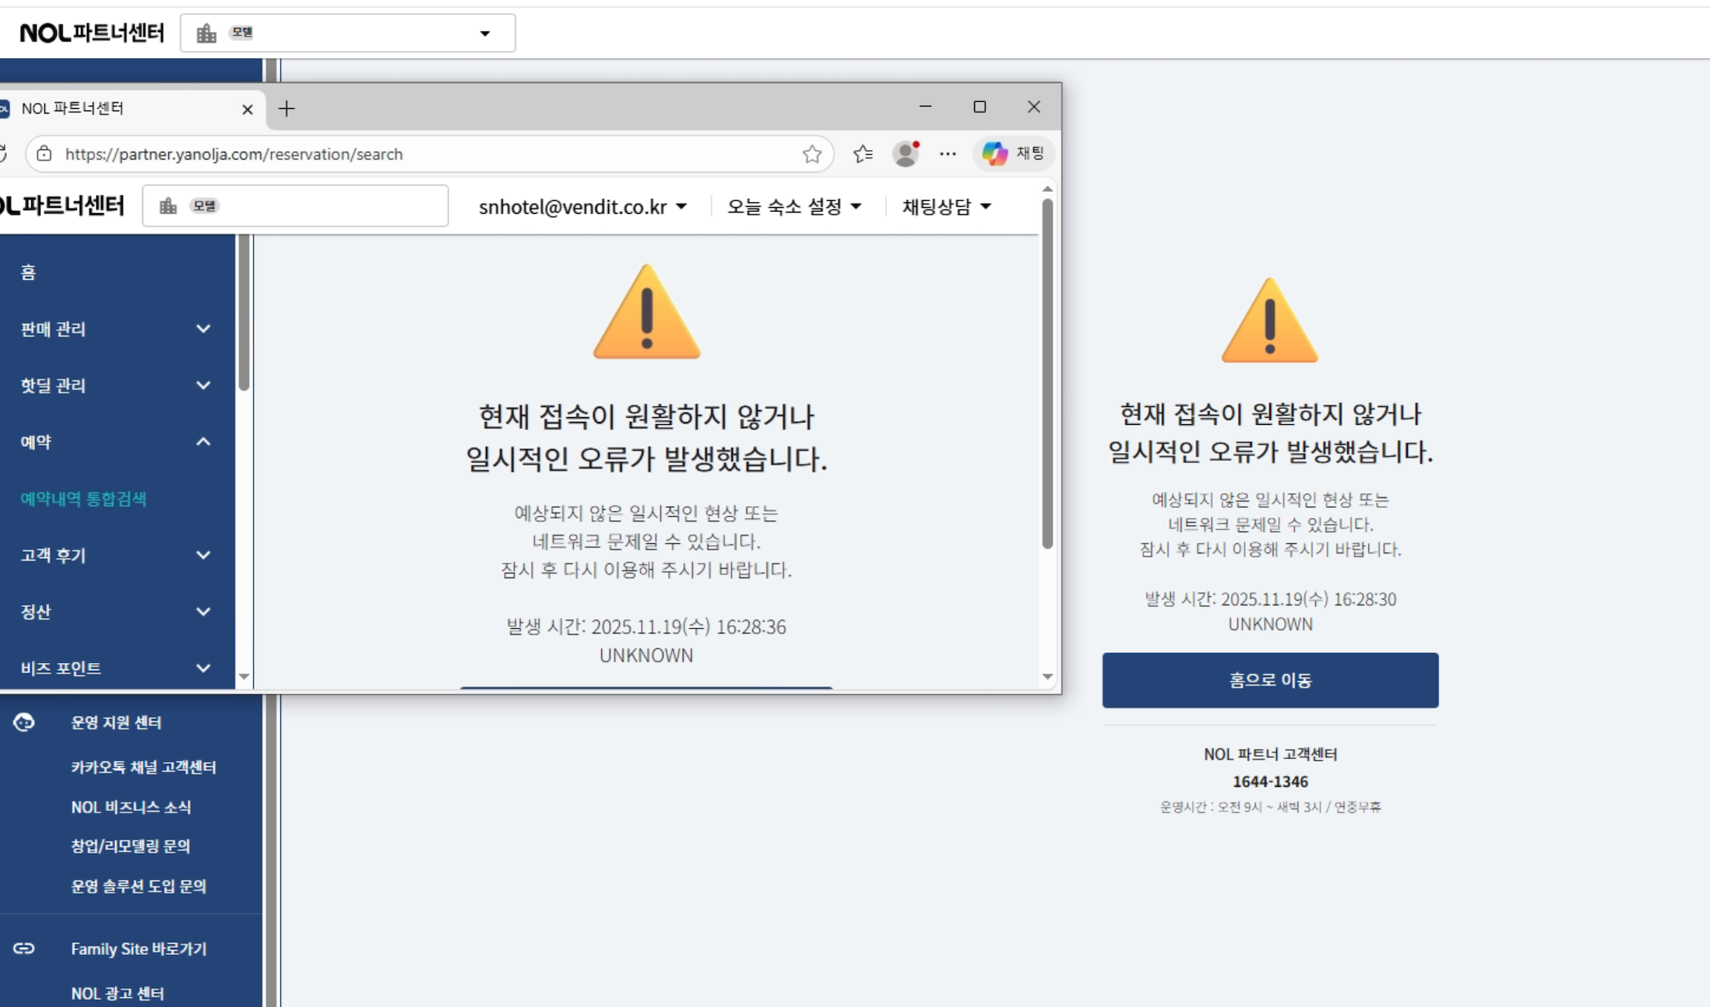Go to 홈 in the sidebar

tap(28, 272)
